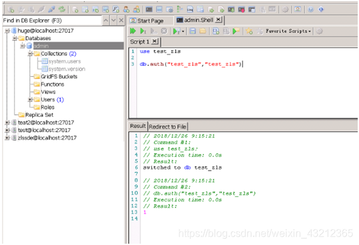Viewport: 359px width, 245px height.
Task: Click the format braces icon in shell toolbar
Action: (x=216, y=31)
